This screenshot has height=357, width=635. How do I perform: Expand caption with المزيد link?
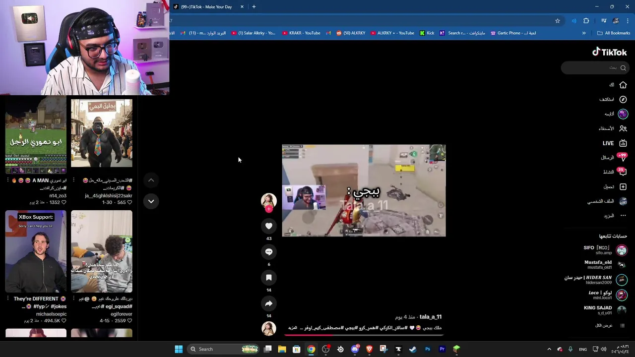point(292,328)
